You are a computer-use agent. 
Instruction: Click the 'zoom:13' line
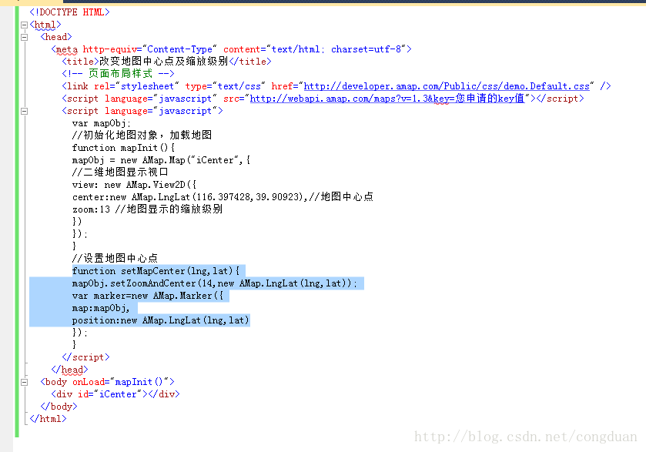pyautogui.click(x=147, y=209)
